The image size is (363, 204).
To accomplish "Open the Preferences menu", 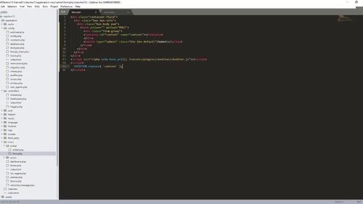I will 66,6.
